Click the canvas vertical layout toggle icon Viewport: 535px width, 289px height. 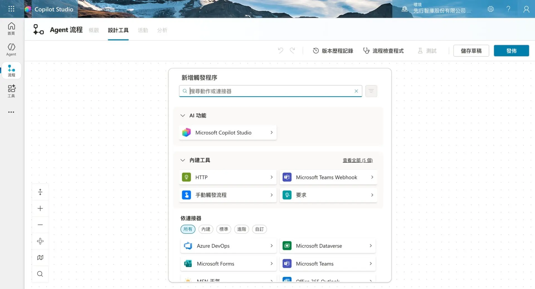coord(40,192)
